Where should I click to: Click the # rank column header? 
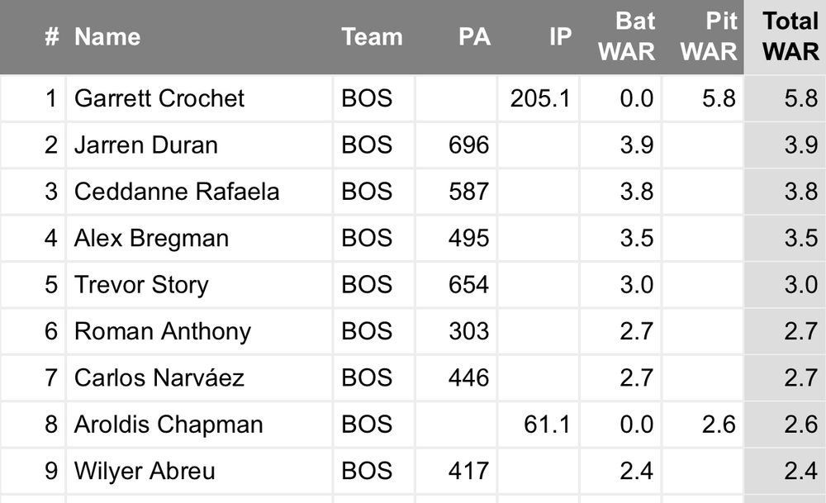click(51, 37)
